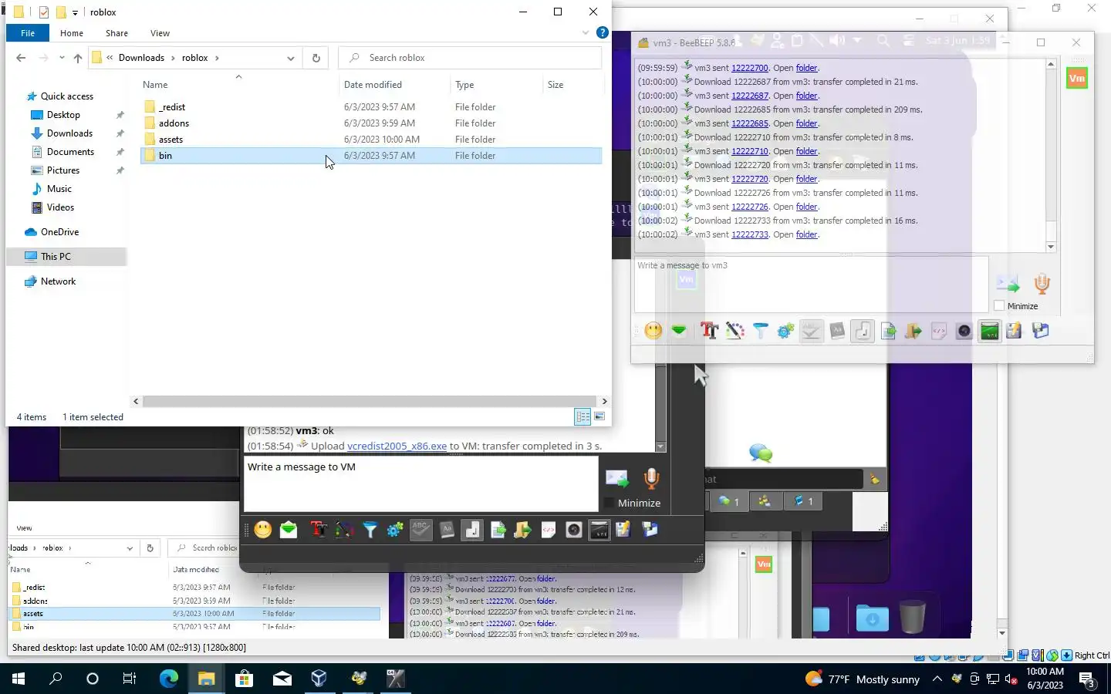
Task: Change font with TT icon in vm3 toolbar
Action: [x=709, y=331]
